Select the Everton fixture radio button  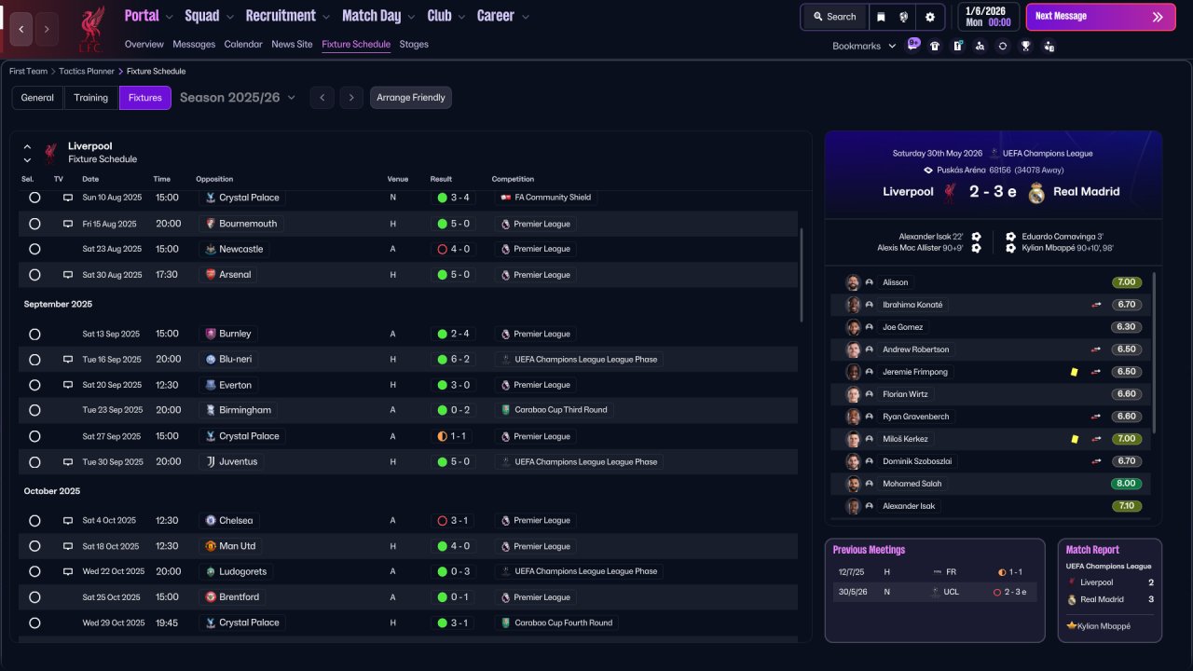pyautogui.click(x=34, y=385)
